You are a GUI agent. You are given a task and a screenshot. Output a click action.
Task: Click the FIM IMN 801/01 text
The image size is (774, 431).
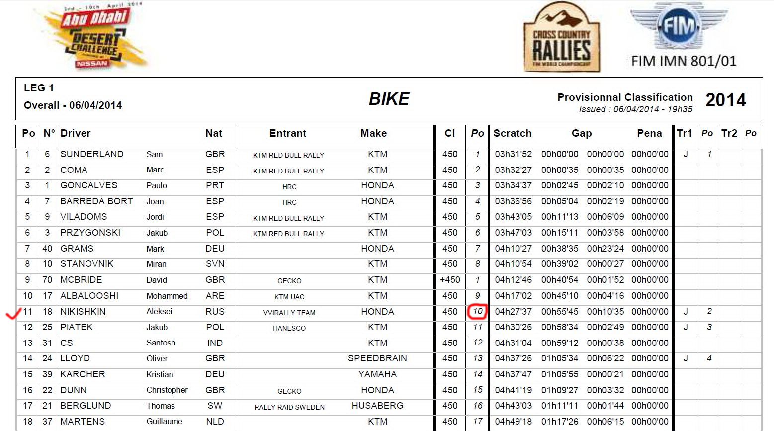(x=684, y=61)
